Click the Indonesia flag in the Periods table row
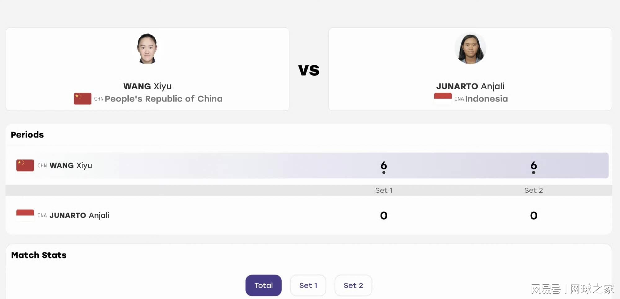This screenshot has height=299, width=620. (x=25, y=215)
